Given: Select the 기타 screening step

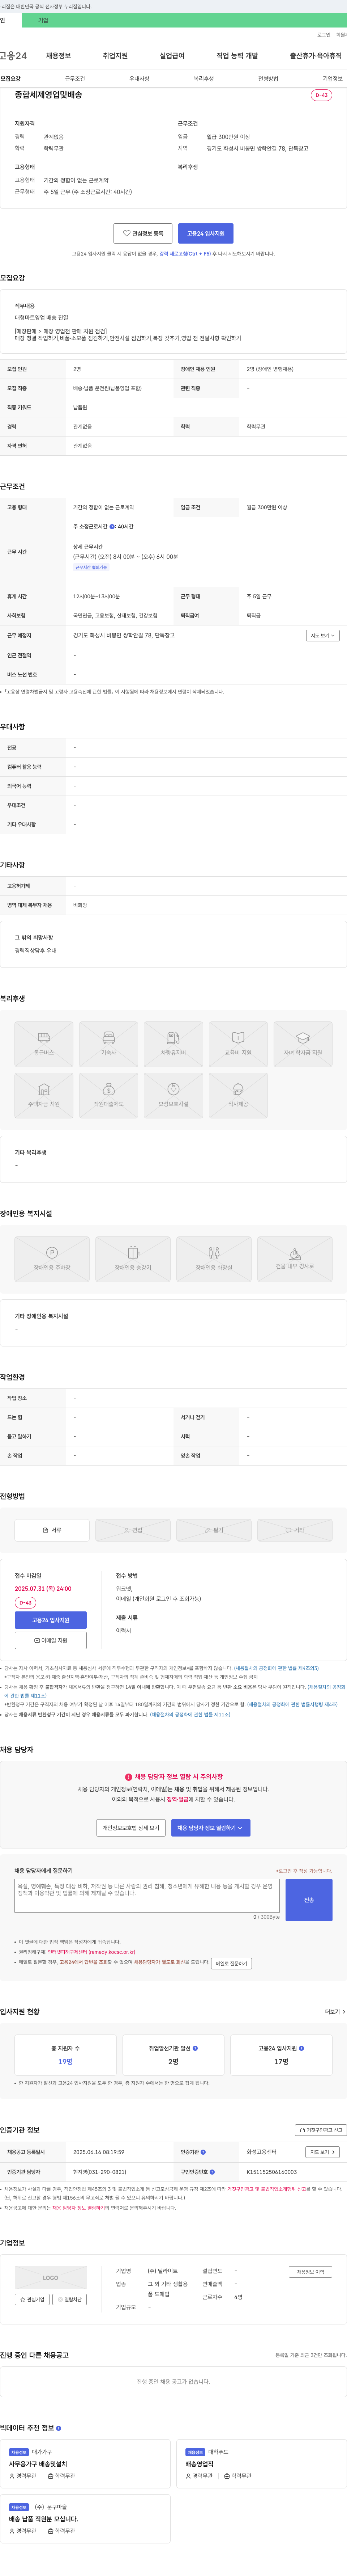Looking at the screenshot, I should [x=295, y=1530].
